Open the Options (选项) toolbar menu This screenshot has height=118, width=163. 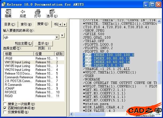52,13
